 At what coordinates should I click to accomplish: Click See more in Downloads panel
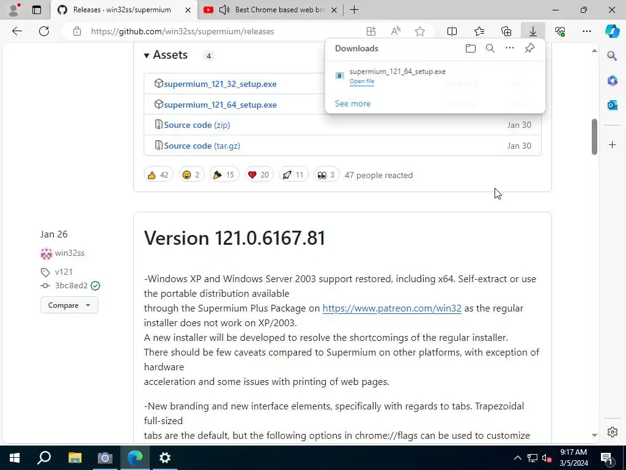(x=353, y=103)
